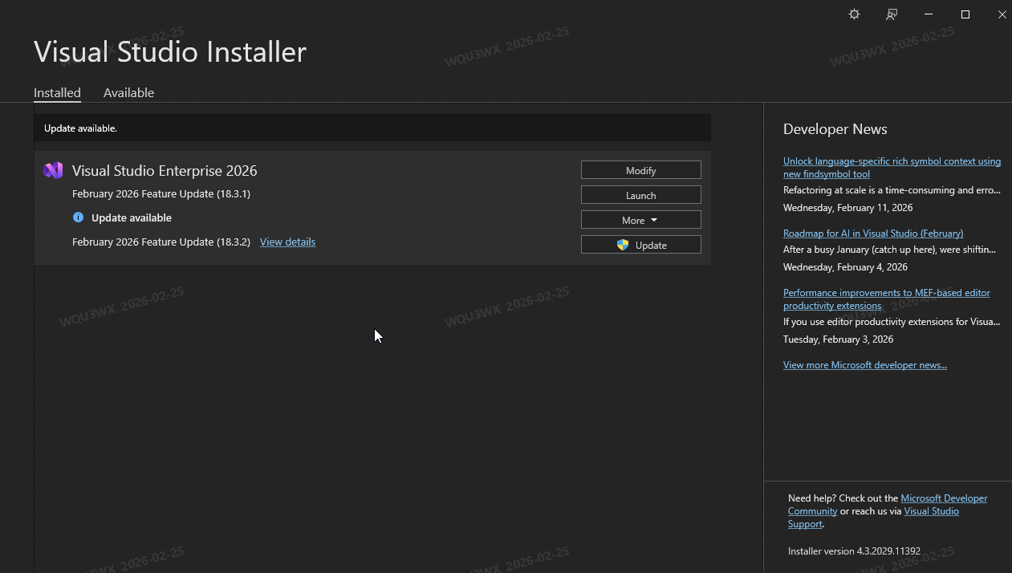Viewport: 1012px width, 573px height.
Task: Open the findsymbol tool news article link
Action: pyautogui.click(x=892, y=167)
